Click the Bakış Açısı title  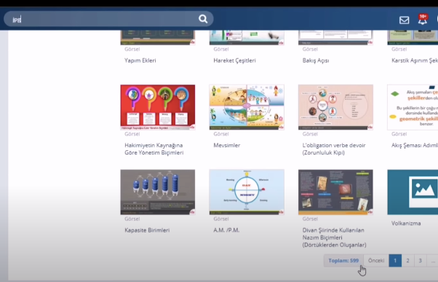click(316, 60)
